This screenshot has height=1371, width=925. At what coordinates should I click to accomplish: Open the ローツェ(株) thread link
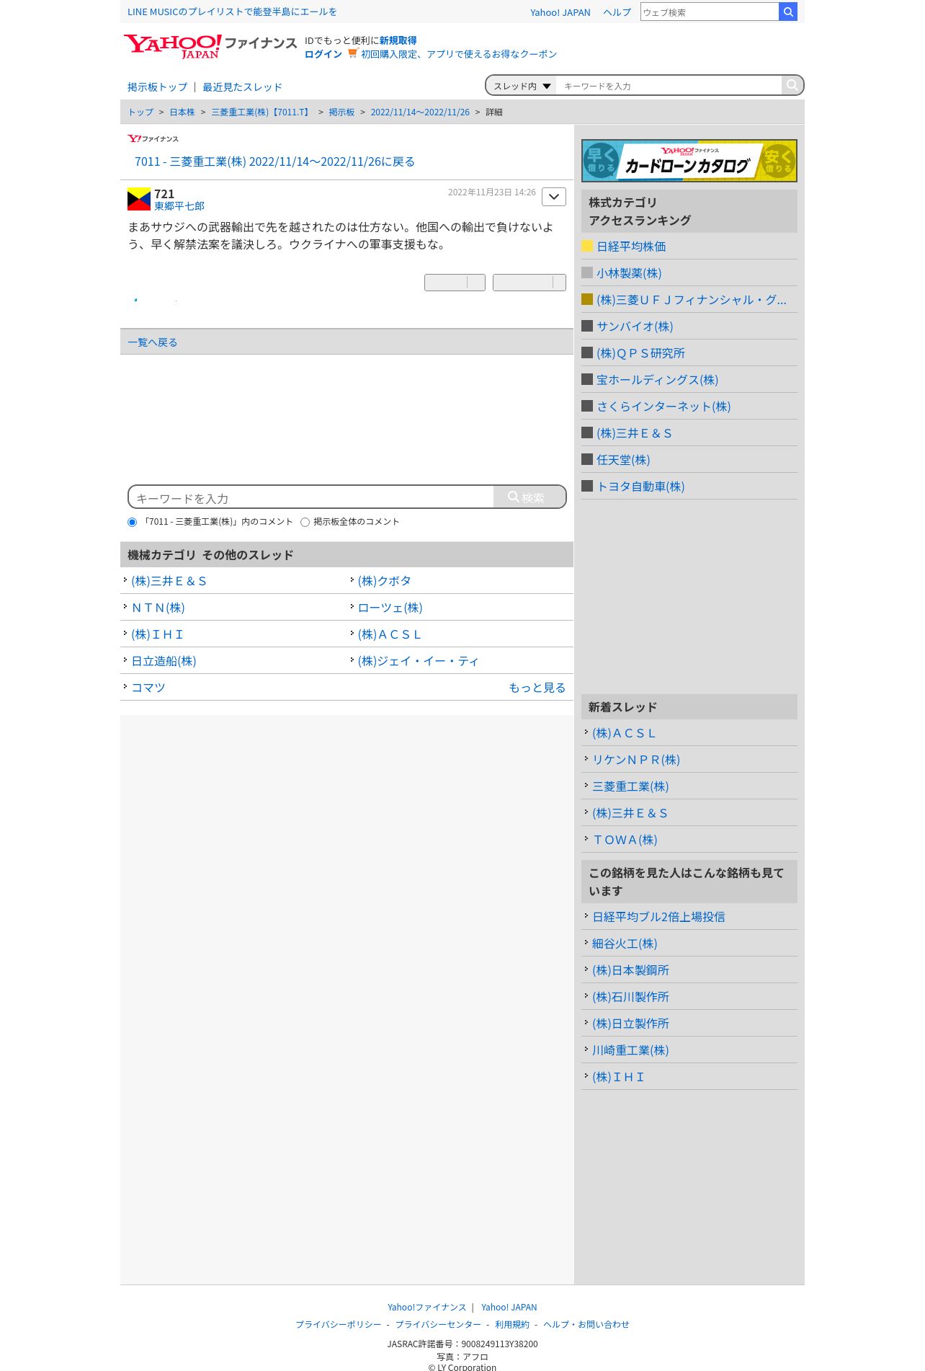[x=390, y=608]
